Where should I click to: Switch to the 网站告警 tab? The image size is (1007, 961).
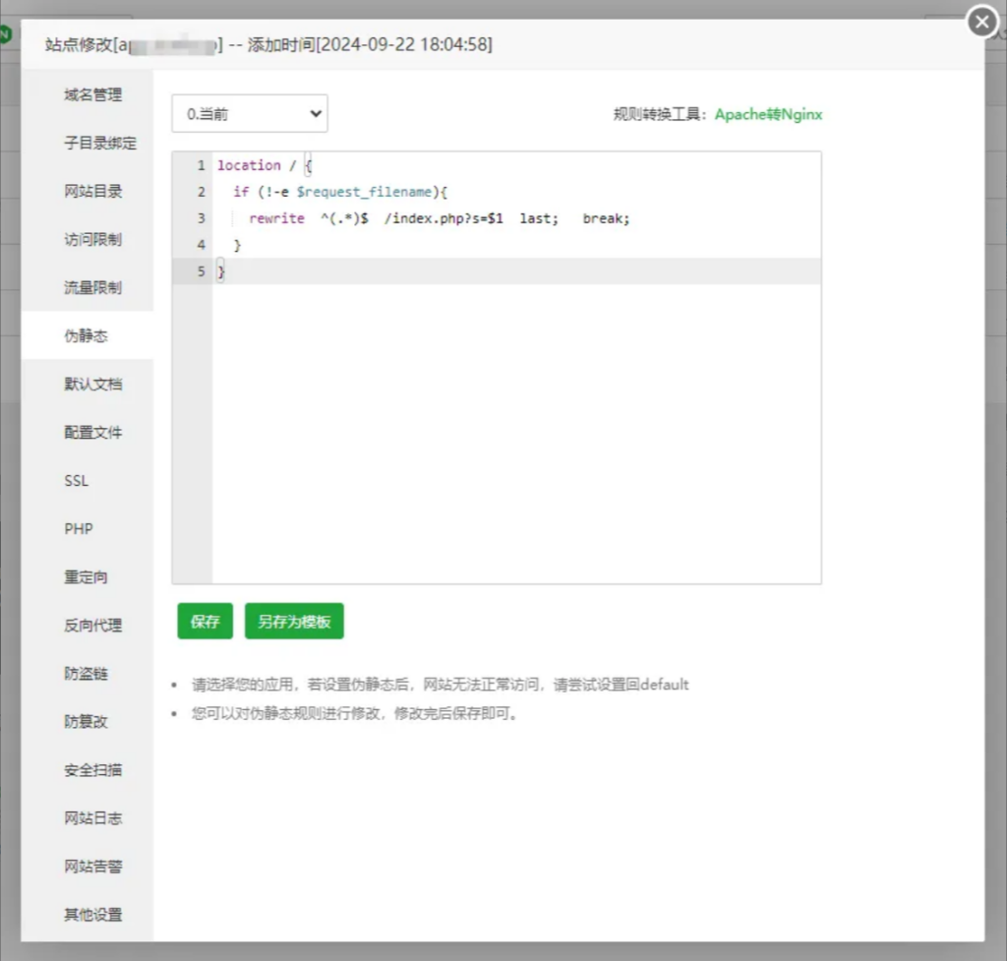pyautogui.click(x=88, y=866)
